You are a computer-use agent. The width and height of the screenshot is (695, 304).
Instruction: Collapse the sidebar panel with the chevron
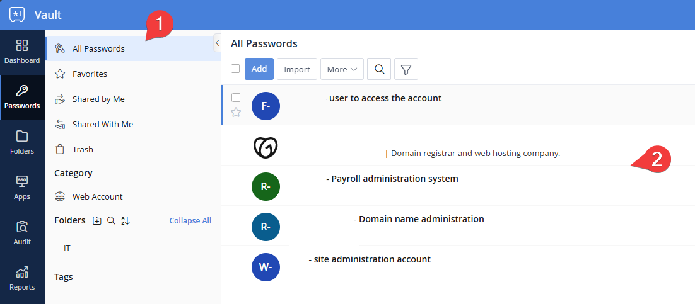(217, 43)
